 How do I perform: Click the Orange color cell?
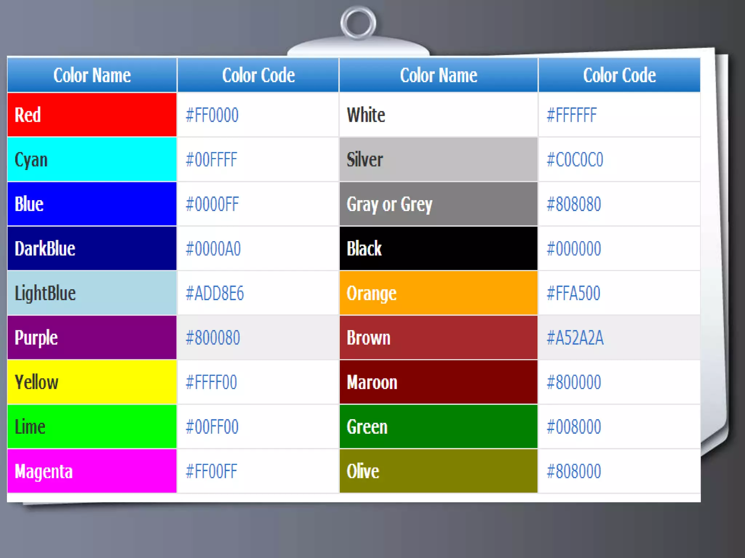tap(438, 293)
